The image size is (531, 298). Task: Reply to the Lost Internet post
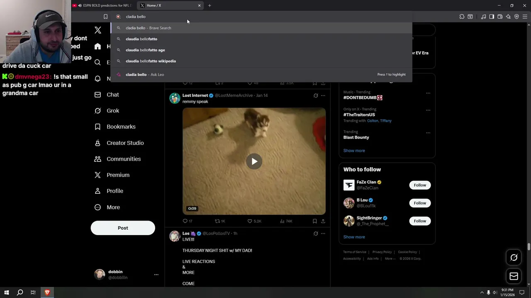pyautogui.click(x=188, y=221)
